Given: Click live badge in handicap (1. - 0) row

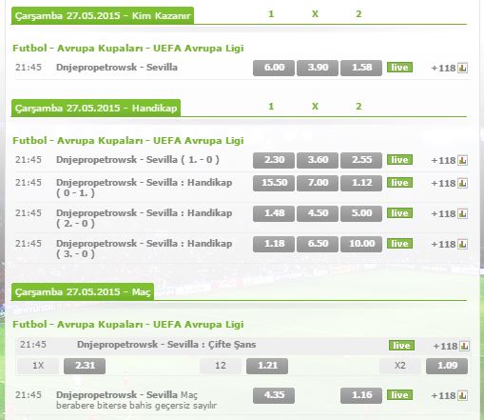Looking at the screenshot, I should point(399,160).
